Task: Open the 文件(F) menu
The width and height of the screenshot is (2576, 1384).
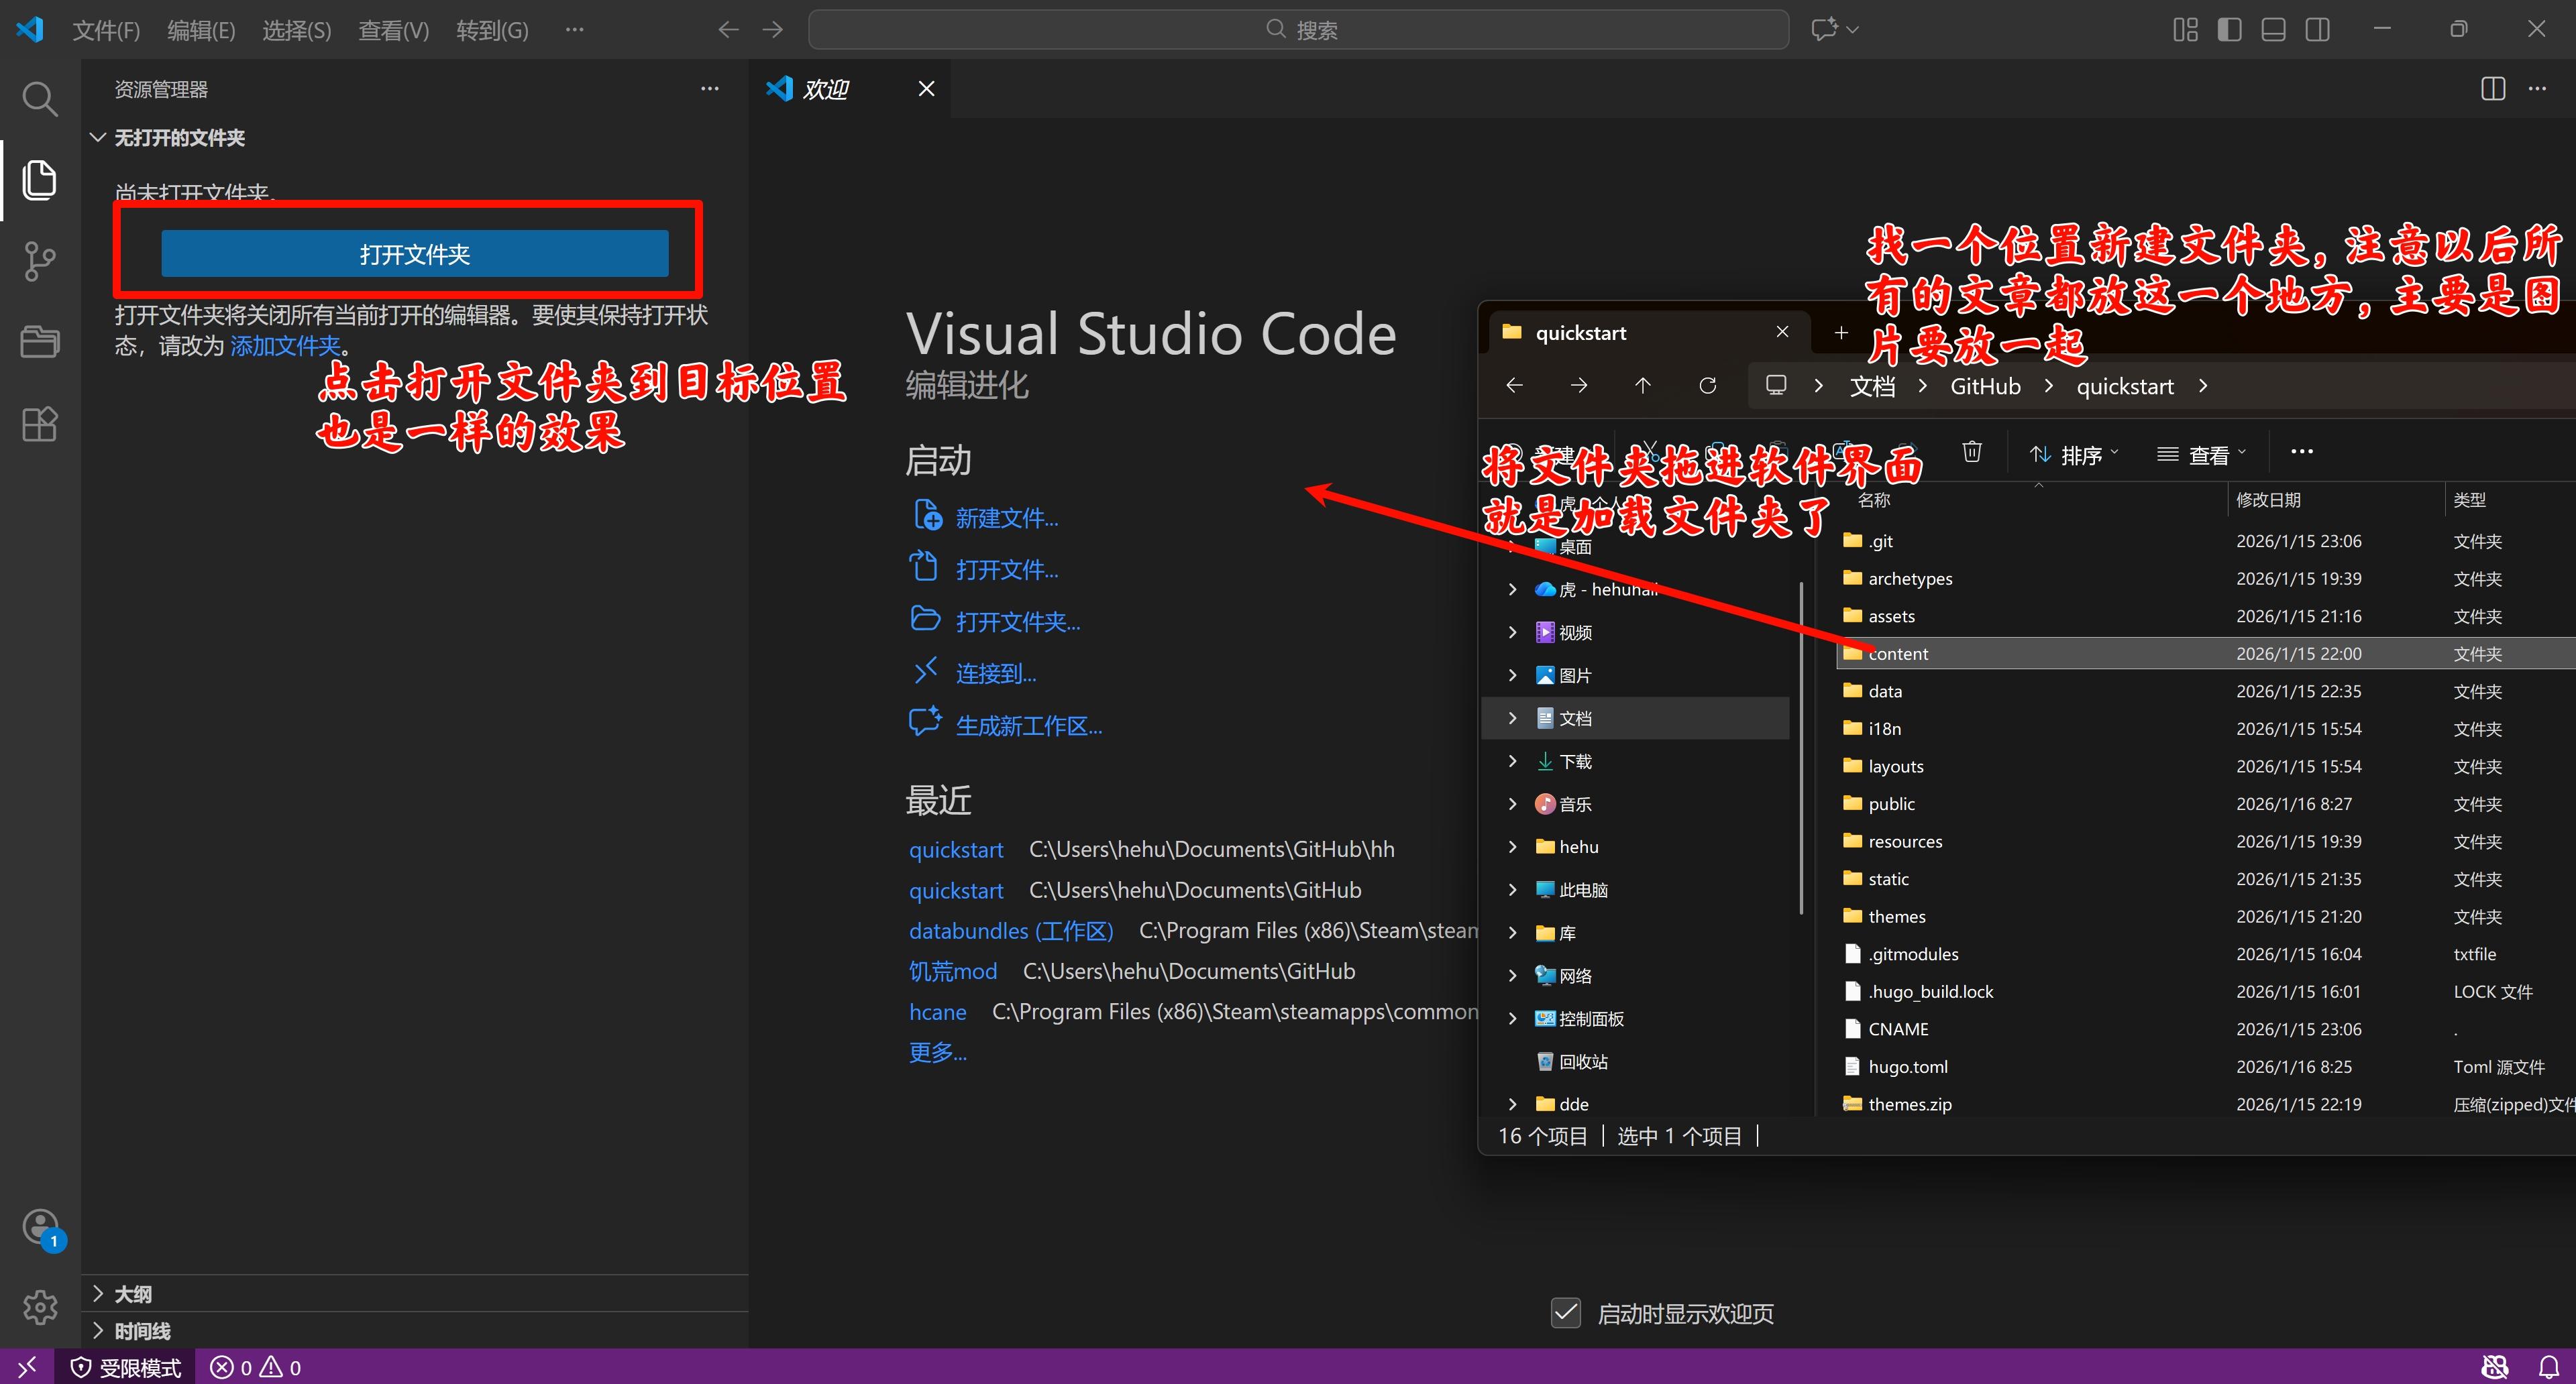Action: [x=106, y=29]
